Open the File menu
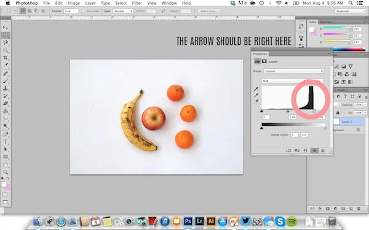Screen dimensions: 369x230 click(46, 3)
